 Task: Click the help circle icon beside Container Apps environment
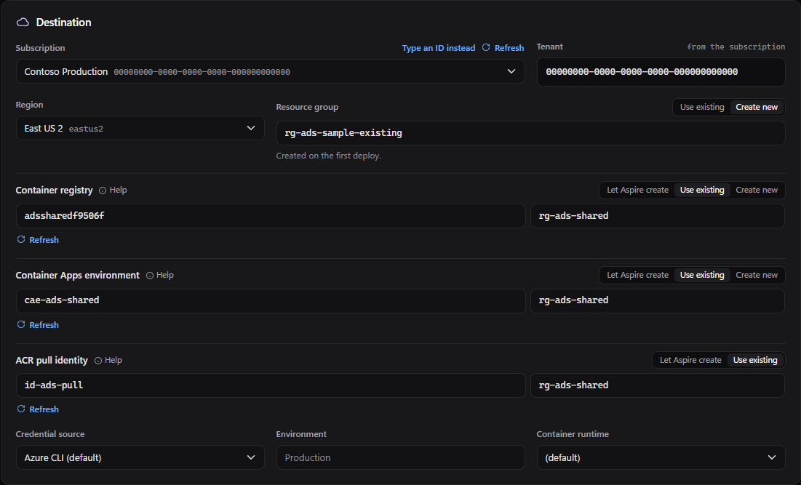pos(150,276)
